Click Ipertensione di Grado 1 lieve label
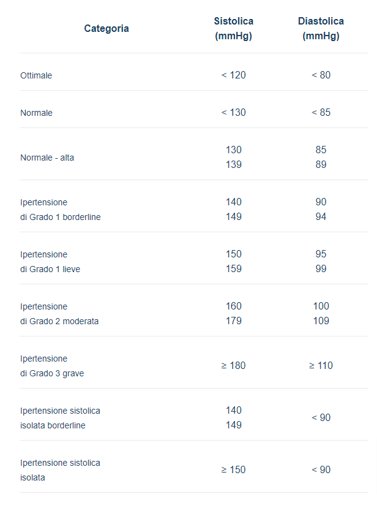The height and width of the screenshot is (505, 377). tap(50, 262)
